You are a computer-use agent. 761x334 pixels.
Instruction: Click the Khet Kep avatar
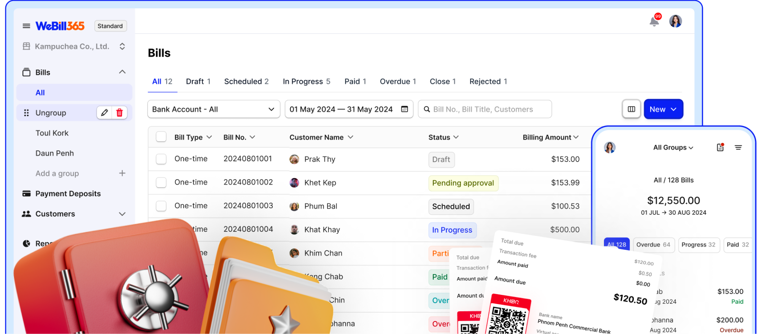click(x=294, y=183)
